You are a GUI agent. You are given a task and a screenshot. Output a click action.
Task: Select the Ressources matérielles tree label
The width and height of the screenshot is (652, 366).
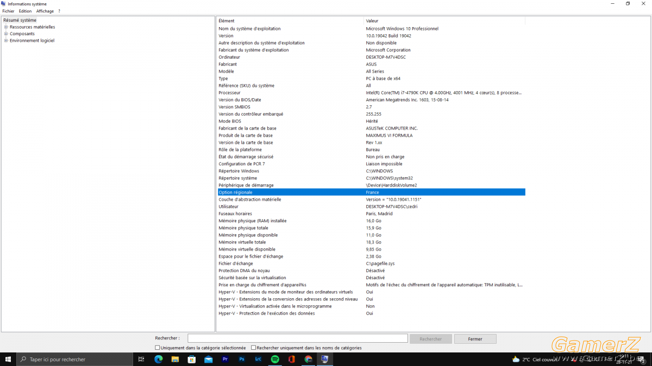32,27
